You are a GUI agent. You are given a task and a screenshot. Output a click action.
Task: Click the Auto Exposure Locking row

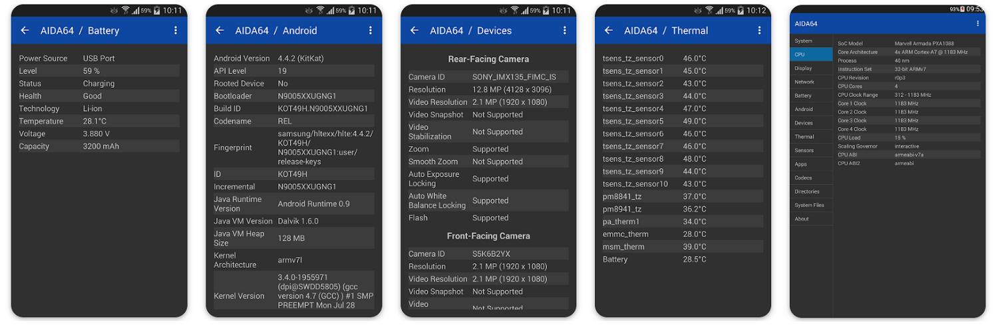488,179
